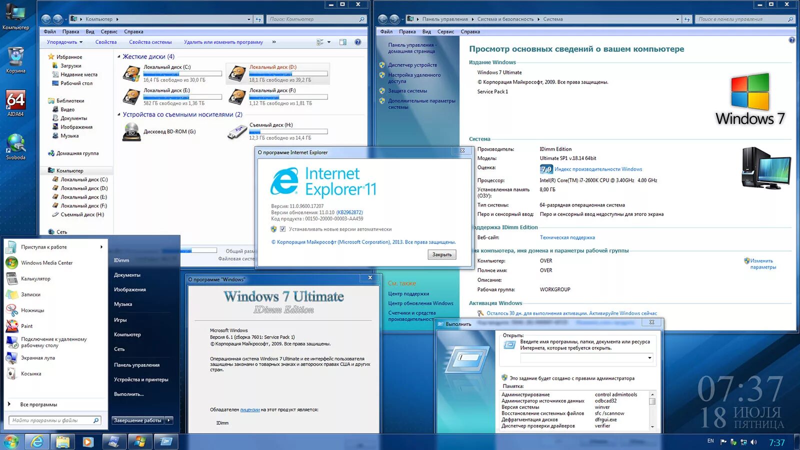Show more Explorer toolbar commands chevron

coord(274,42)
